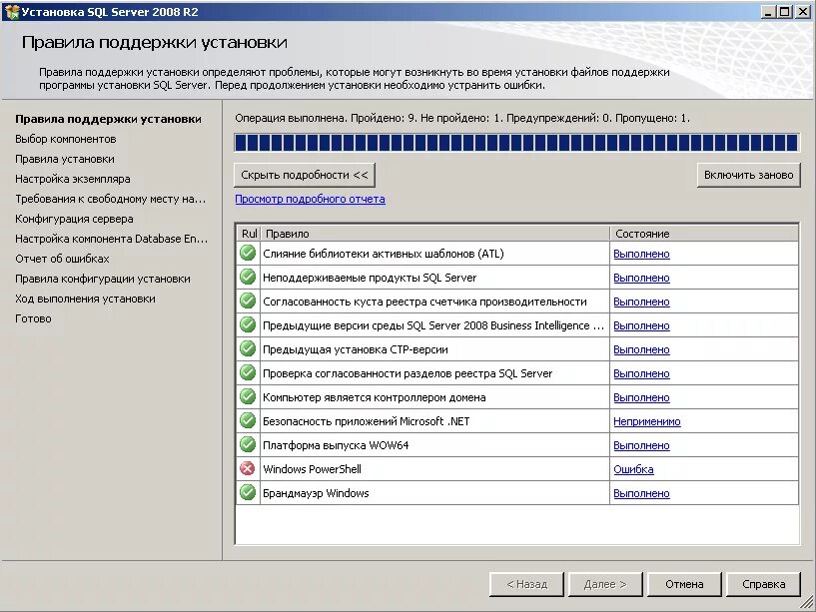Open Выполнено link for Проверка согласованности разделов
The height and width of the screenshot is (612, 816).
641,373
